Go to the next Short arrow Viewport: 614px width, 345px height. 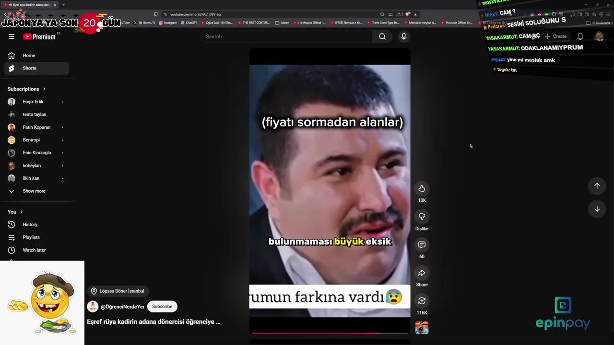[597, 209]
